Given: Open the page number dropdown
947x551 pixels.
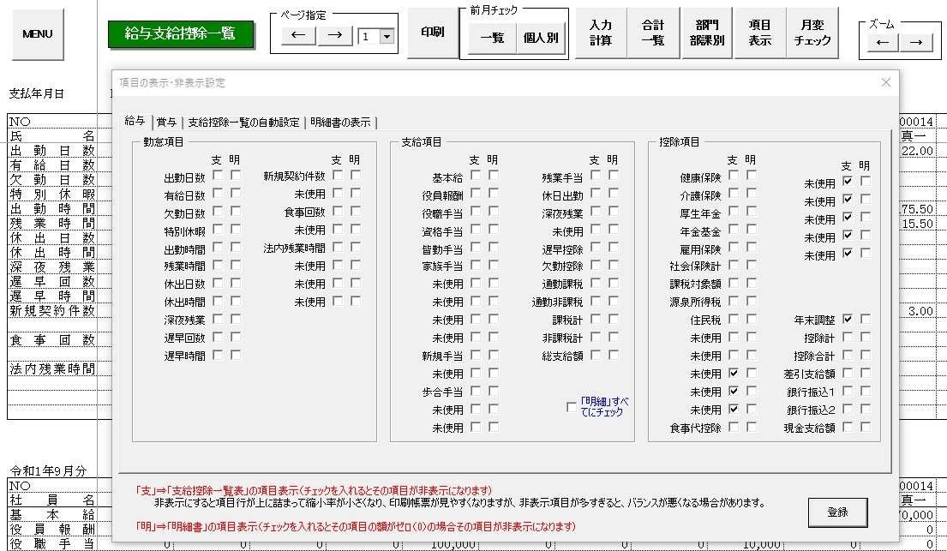Looking at the screenshot, I should click(387, 36).
